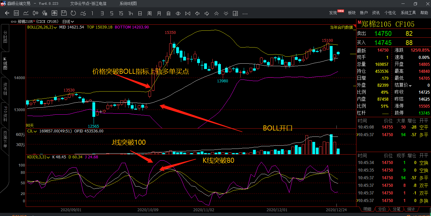Click the double down chevron icon
The width and height of the screenshot is (431, 216).
tap(226, 13)
